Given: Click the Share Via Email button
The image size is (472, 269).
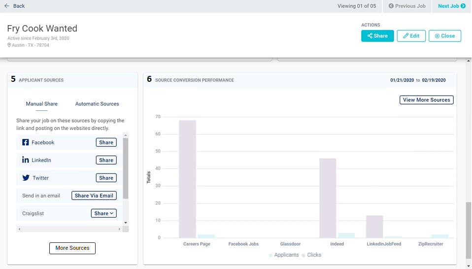Looking at the screenshot, I should 94,196.
